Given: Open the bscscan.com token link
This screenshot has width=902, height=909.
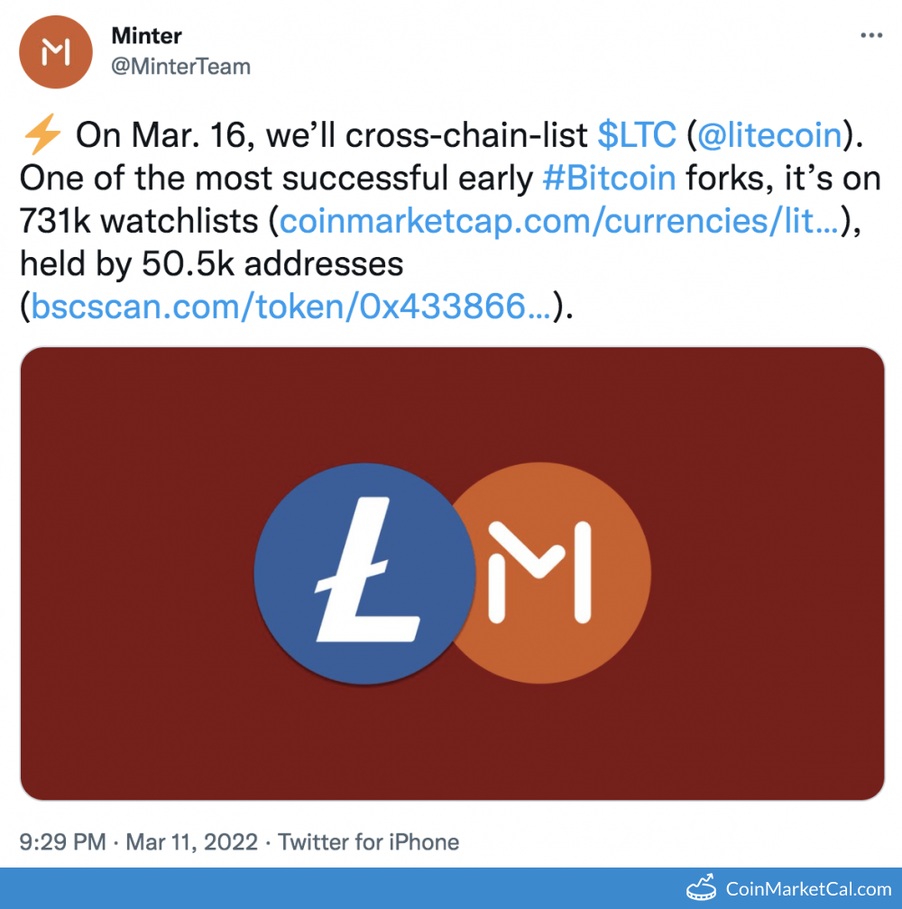Looking at the screenshot, I should click(290, 308).
